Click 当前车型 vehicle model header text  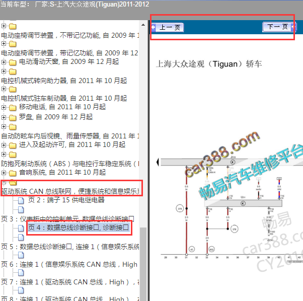[x=74, y=4]
